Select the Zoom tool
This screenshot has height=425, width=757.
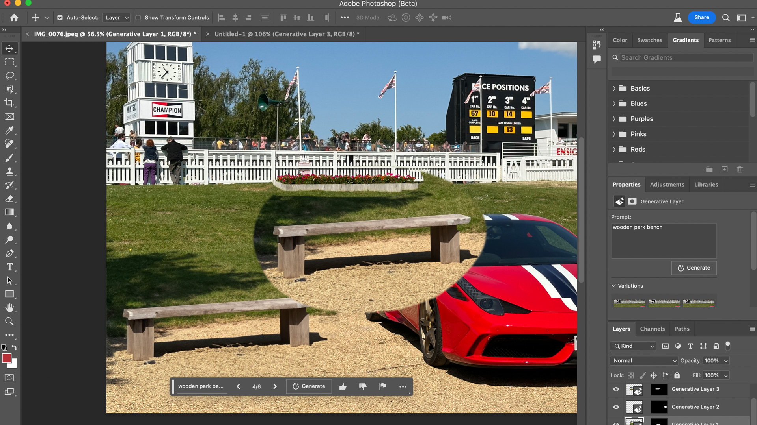[9, 321]
